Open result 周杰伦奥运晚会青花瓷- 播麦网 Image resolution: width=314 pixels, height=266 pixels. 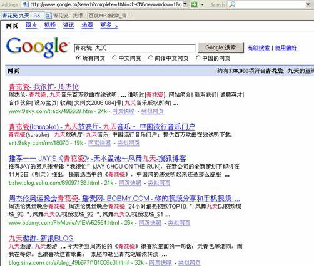pyautogui.click(x=124, y=199)
